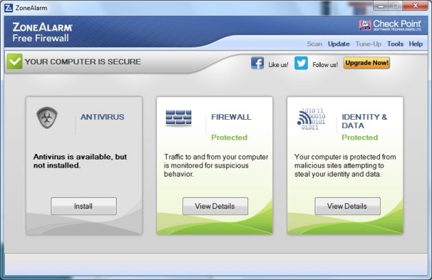Open the Twitter bird icon

click(301, 63)
